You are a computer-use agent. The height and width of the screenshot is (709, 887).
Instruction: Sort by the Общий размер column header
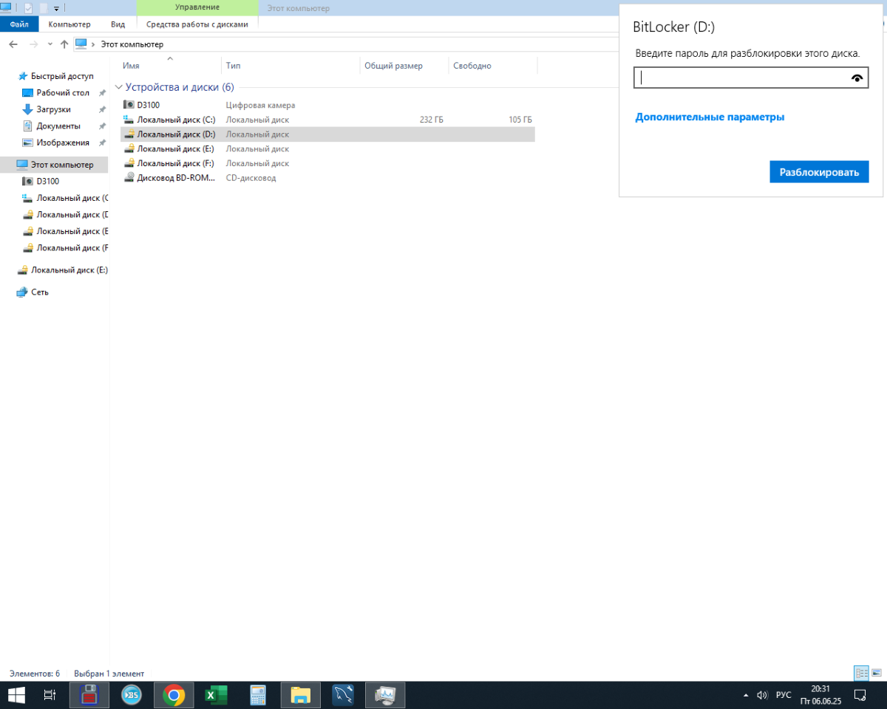tap(404, 66)
